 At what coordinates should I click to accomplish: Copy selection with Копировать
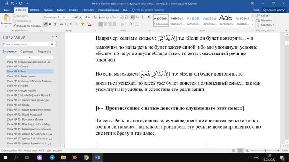point(22,21)
